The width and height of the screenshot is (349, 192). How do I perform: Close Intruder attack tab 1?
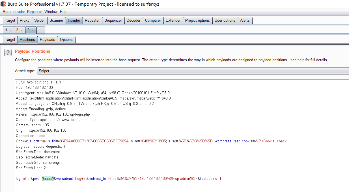click(x=10, y=30)
